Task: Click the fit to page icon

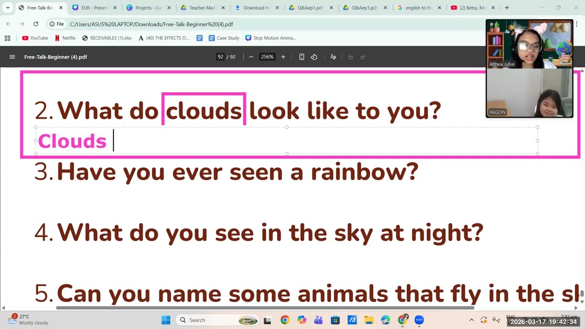Action: [302, 57]
